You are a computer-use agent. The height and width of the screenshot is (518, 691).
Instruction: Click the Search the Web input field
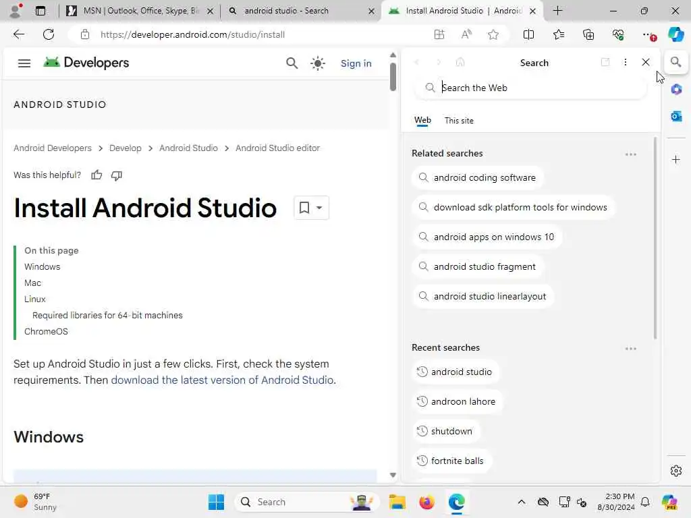530,88
